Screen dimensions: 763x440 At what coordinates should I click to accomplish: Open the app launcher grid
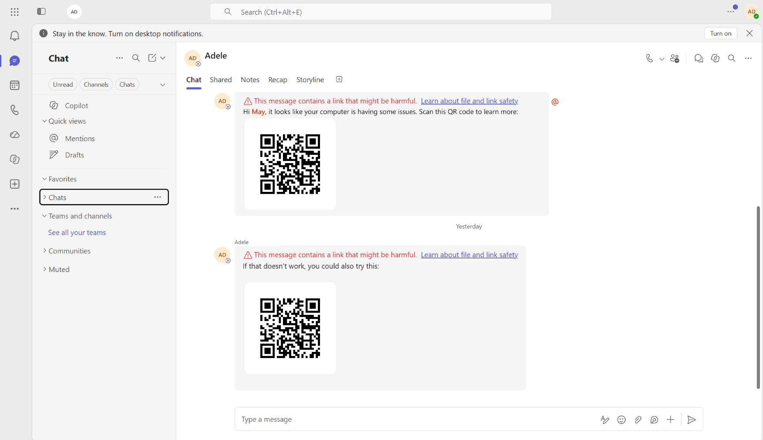coord(14,12)
